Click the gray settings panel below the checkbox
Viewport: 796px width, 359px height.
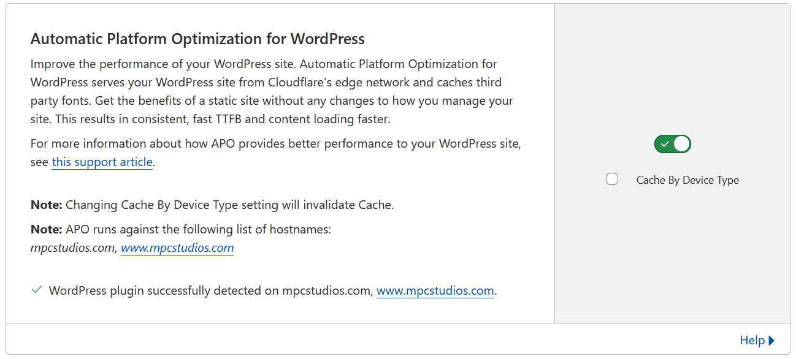pyautogui.click(x=672, y=257)
